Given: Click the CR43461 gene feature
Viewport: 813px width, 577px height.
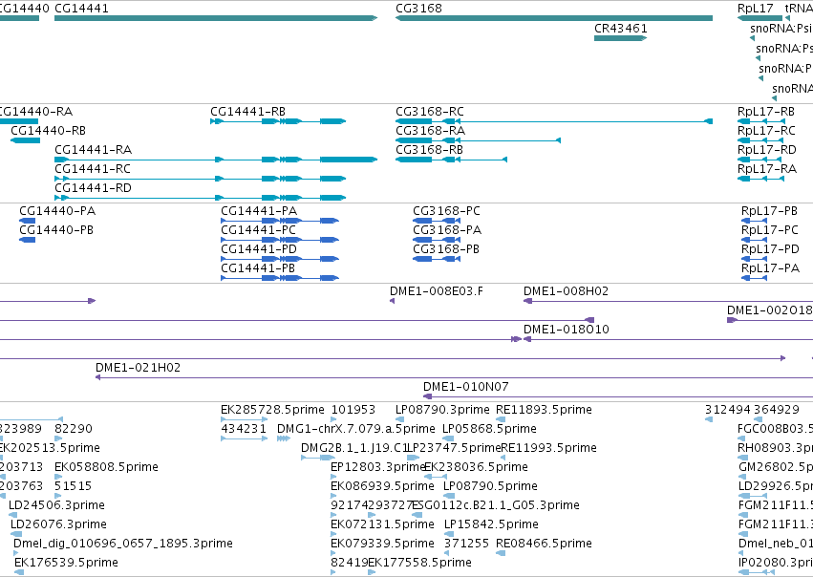Looking at the screenshot, I should pos(621,38).
